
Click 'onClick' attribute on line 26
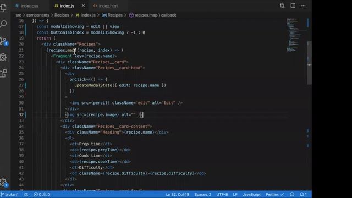(78, 79)
